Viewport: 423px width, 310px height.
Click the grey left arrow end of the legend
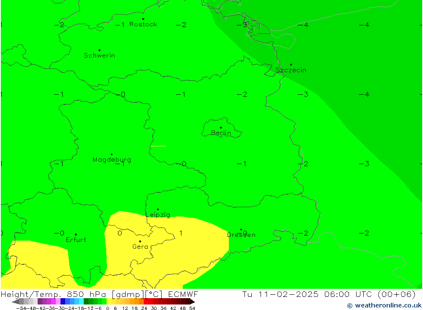click(x=15, y=302)
